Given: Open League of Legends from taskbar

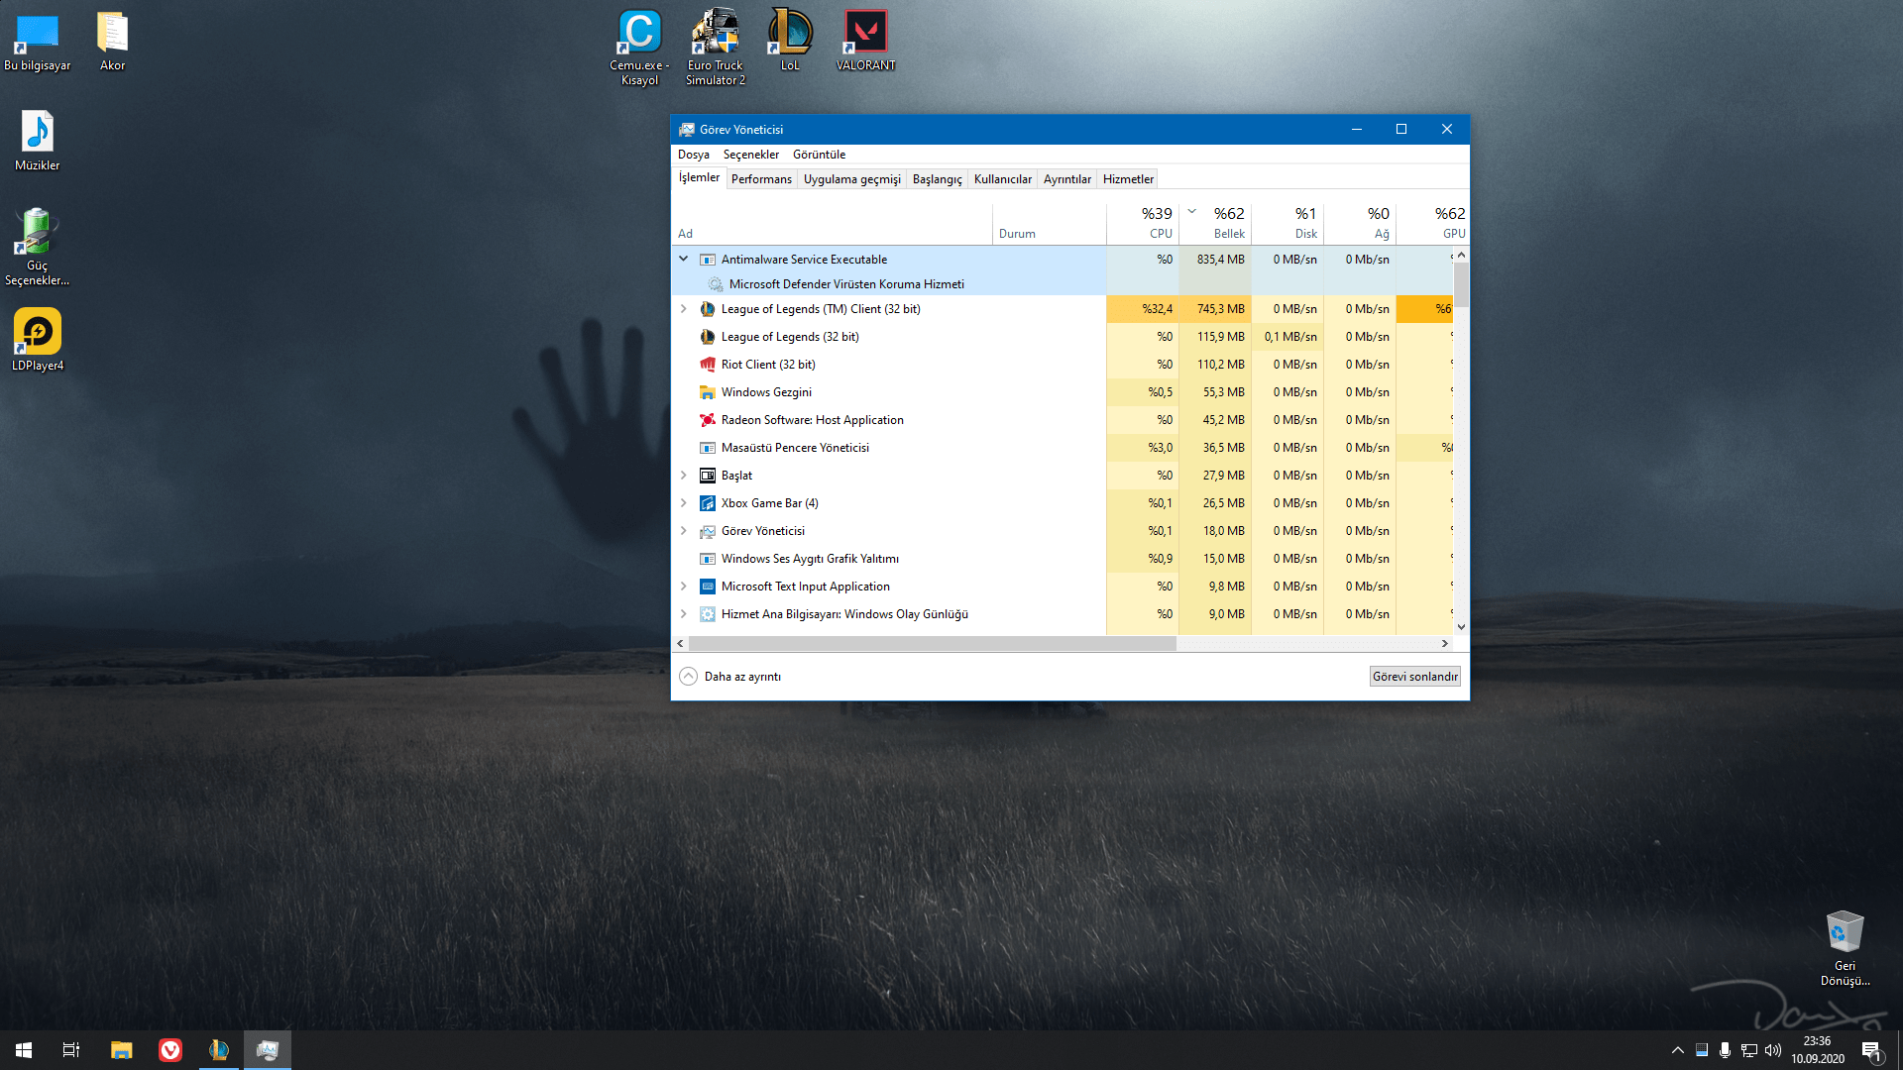Looking at the screenshot, I should point(219,1050).
